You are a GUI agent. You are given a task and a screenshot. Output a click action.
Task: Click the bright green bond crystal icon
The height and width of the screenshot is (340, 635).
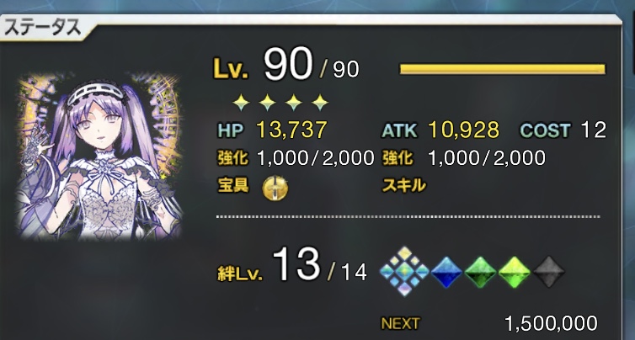[x=515, y=272]
